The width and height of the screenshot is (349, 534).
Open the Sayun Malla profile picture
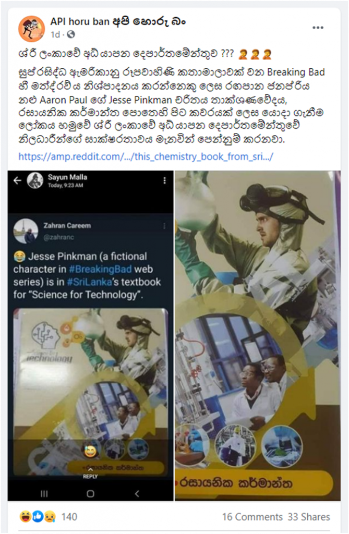pyautogui.click(x=35, y=180)
